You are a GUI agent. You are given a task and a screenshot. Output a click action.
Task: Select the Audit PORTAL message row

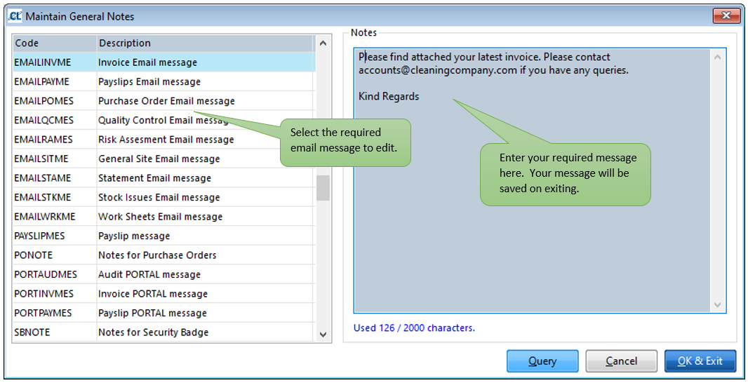164,274
